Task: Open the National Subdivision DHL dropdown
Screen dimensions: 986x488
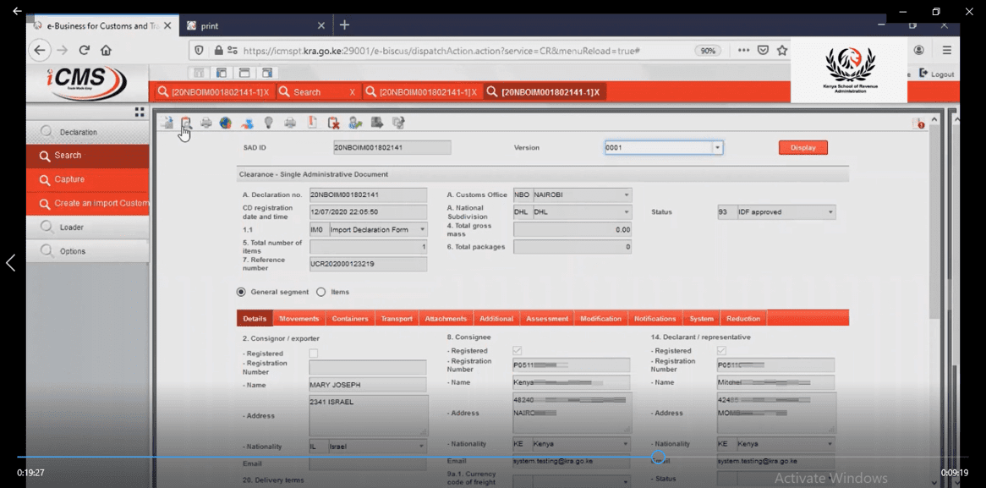Action: click(x=627, y=212)
